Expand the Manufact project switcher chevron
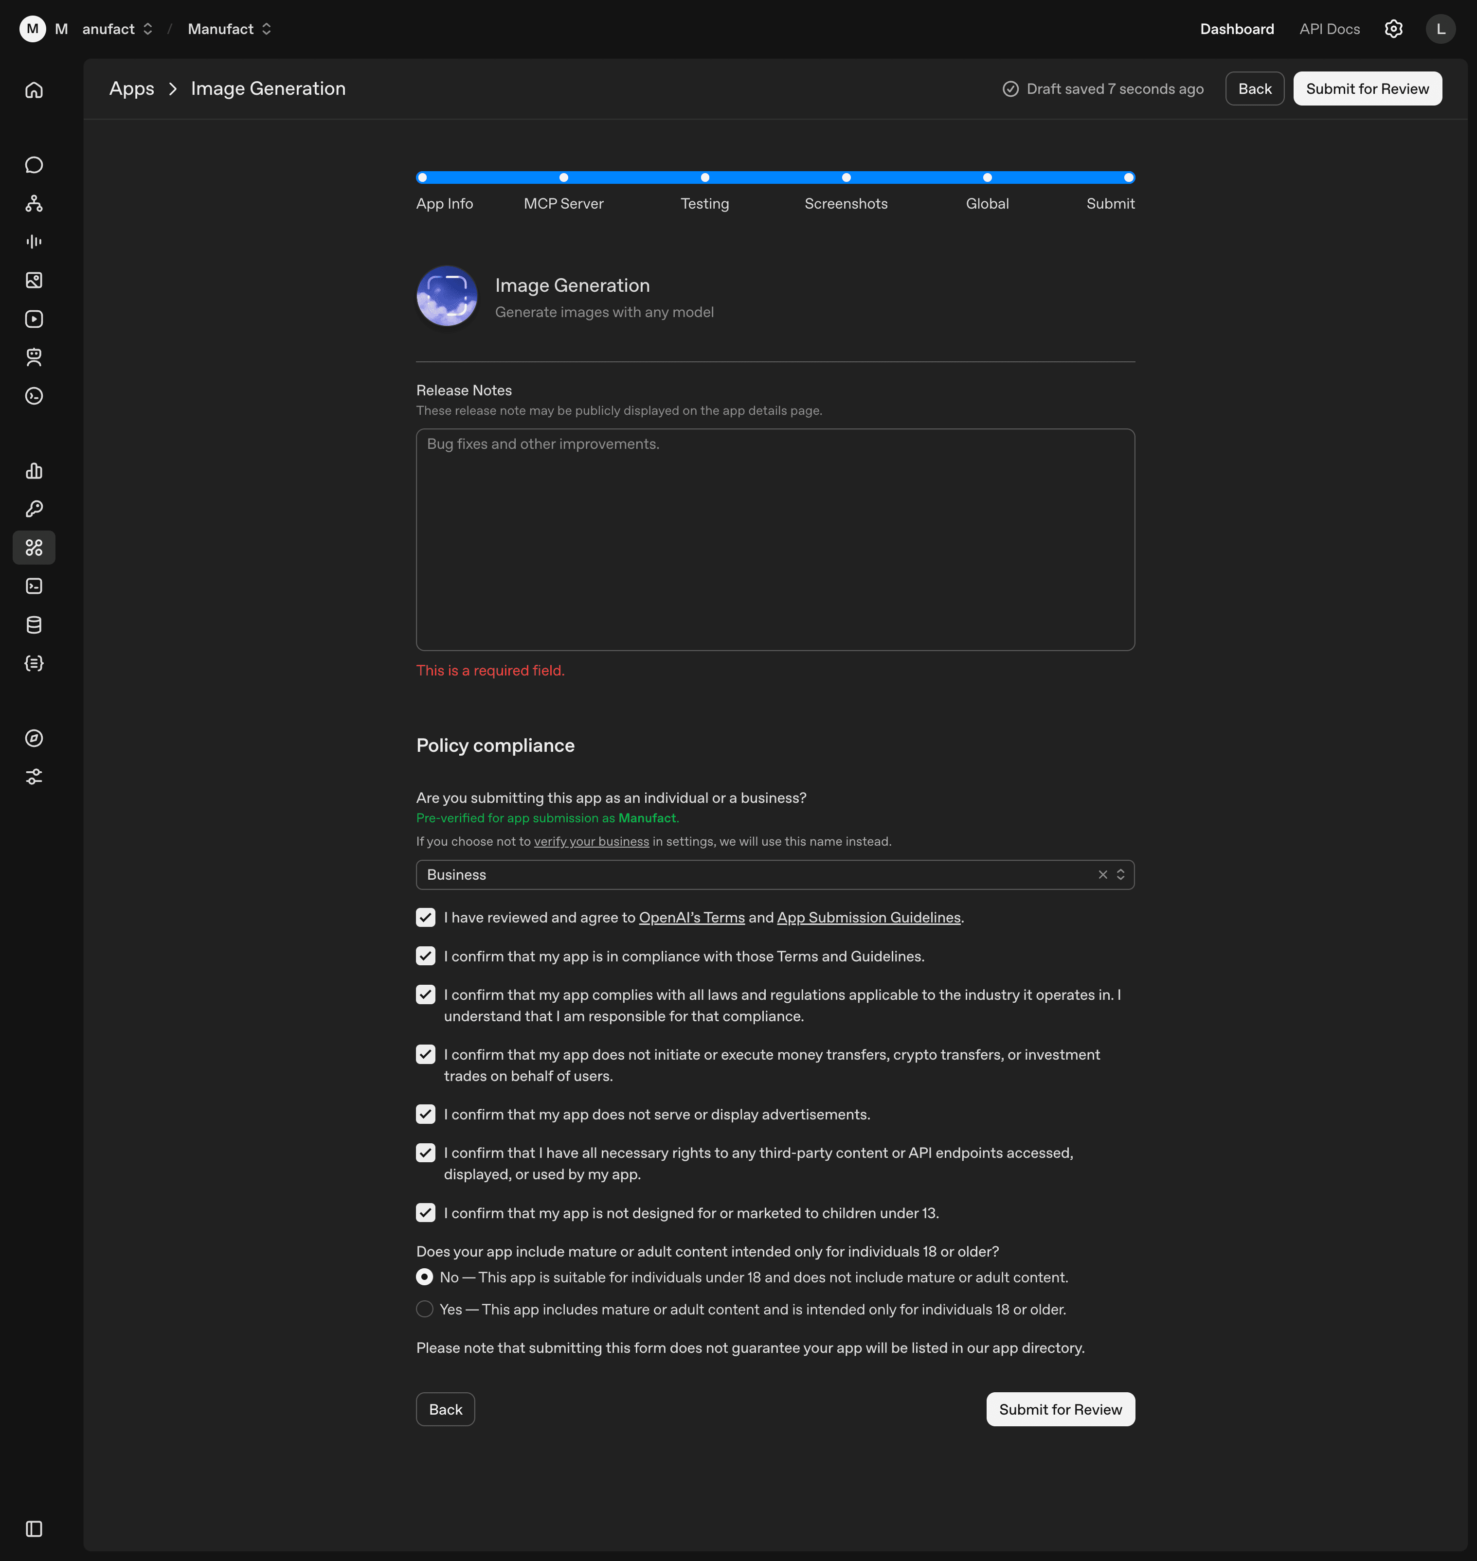The image size is (1477, 1561). pyautogui.click(x=266, y=28)
